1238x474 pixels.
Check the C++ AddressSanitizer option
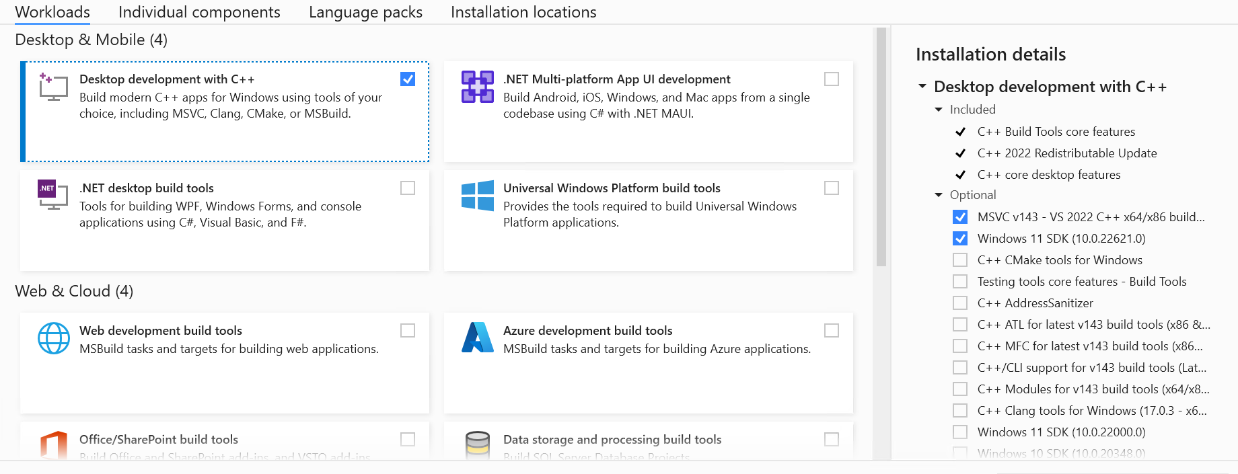coord(960,303)
